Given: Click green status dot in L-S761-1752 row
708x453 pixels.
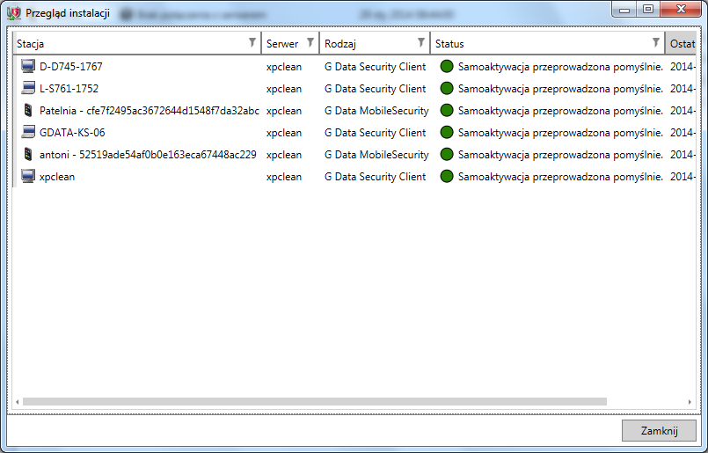Looking at the screenshot, I should click(447, 88).
